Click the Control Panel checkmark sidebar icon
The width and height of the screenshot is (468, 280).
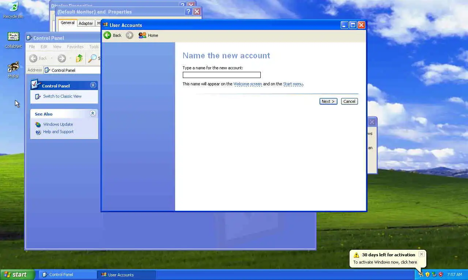[x=35, y=84]
